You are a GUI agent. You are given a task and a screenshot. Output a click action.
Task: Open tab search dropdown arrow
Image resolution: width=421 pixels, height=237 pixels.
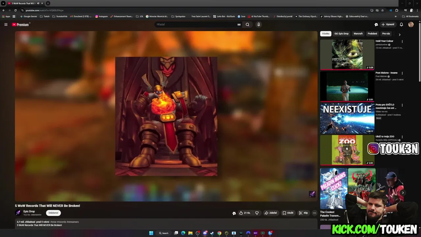coord(3,3)
